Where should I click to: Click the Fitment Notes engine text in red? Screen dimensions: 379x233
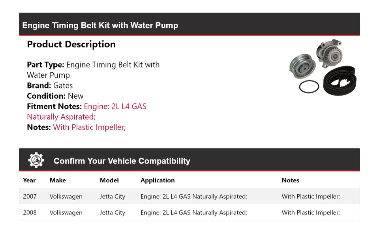tap(86, 111)
